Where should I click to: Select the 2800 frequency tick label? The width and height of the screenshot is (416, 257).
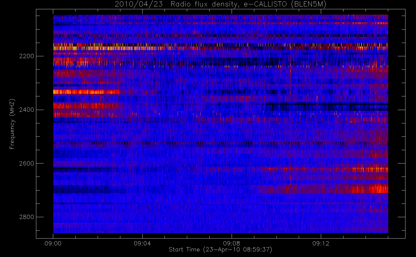coord(26,217)
